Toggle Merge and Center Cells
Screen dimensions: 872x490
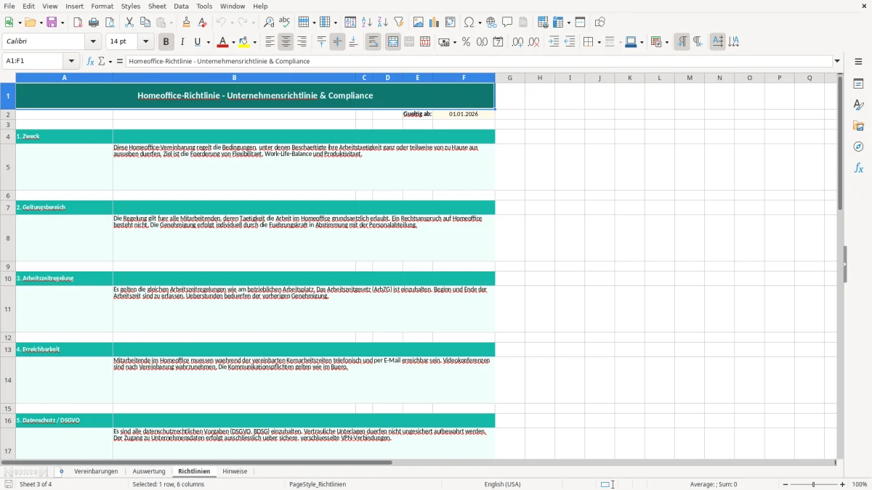pos(393,42)
